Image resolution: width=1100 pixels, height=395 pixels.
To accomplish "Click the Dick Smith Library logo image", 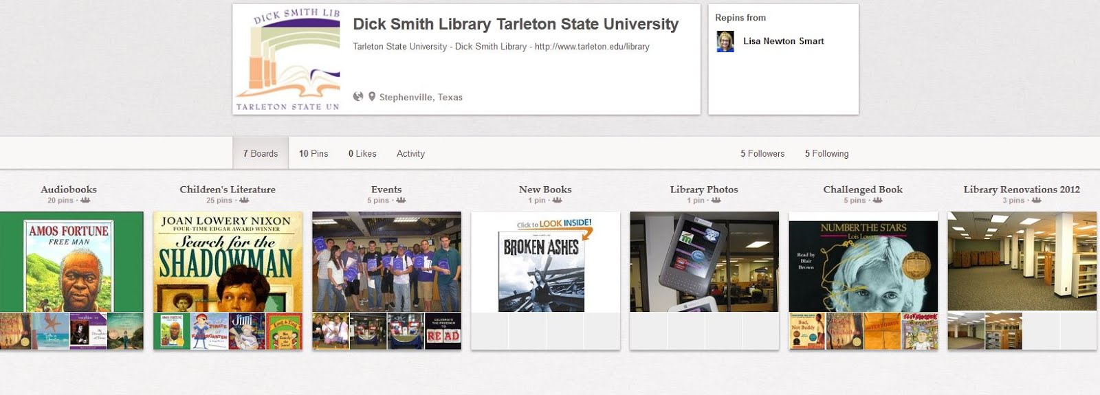I will click(x=287, y=60).
